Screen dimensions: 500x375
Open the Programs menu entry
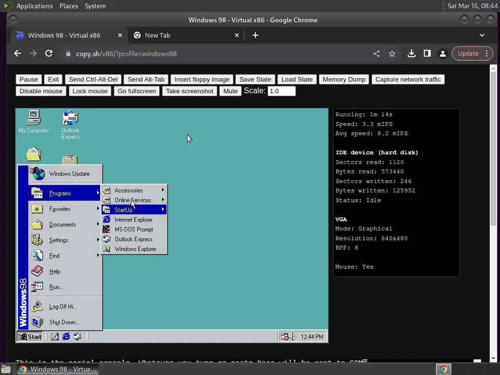tap(65, 193)
